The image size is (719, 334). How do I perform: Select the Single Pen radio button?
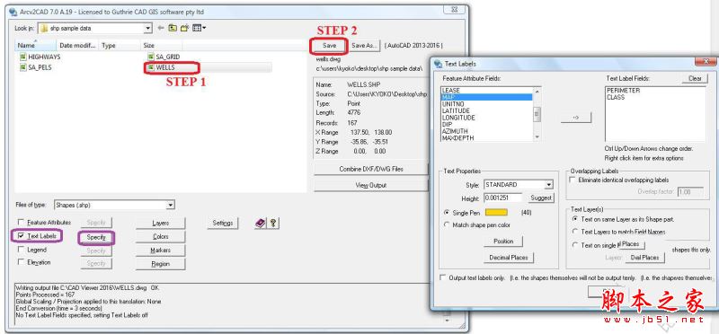[447, 213]
